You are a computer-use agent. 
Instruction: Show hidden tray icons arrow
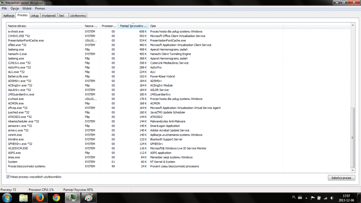[307, 198]
